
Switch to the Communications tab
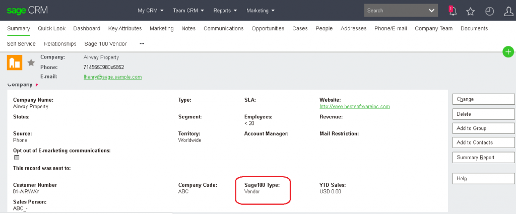pyautogui.click(x=223, y=29)
